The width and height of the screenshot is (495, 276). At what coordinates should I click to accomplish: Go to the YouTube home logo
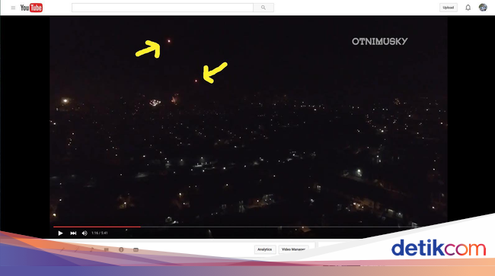pyautogui.click(x=31, y=8)
